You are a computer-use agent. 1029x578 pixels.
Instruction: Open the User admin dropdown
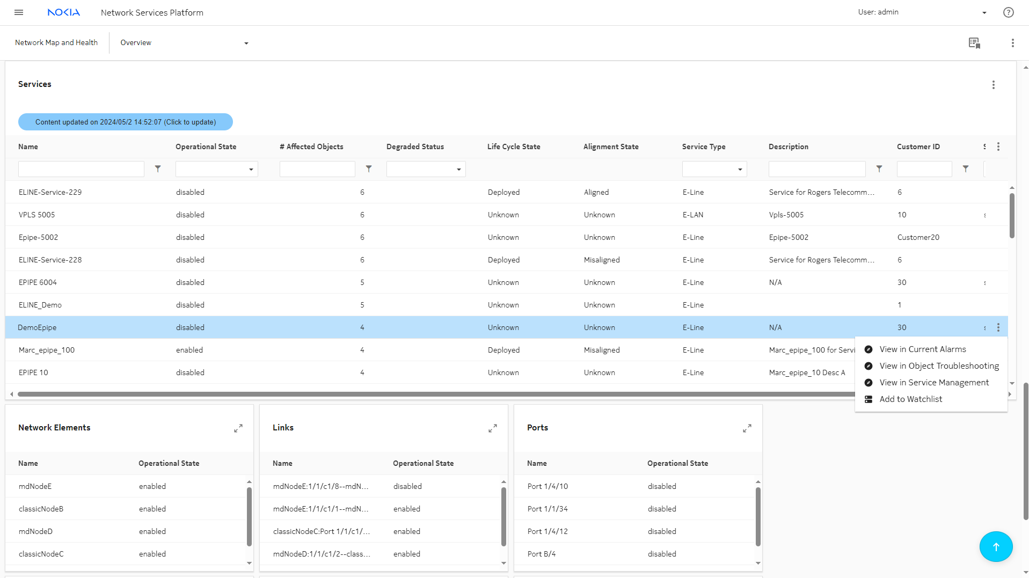click(x=984, y=12)
